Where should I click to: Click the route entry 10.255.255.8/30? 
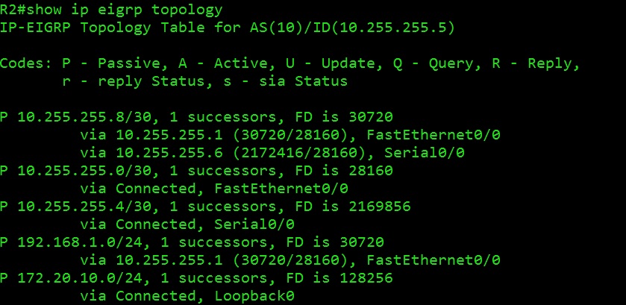[x=84, y=117]
